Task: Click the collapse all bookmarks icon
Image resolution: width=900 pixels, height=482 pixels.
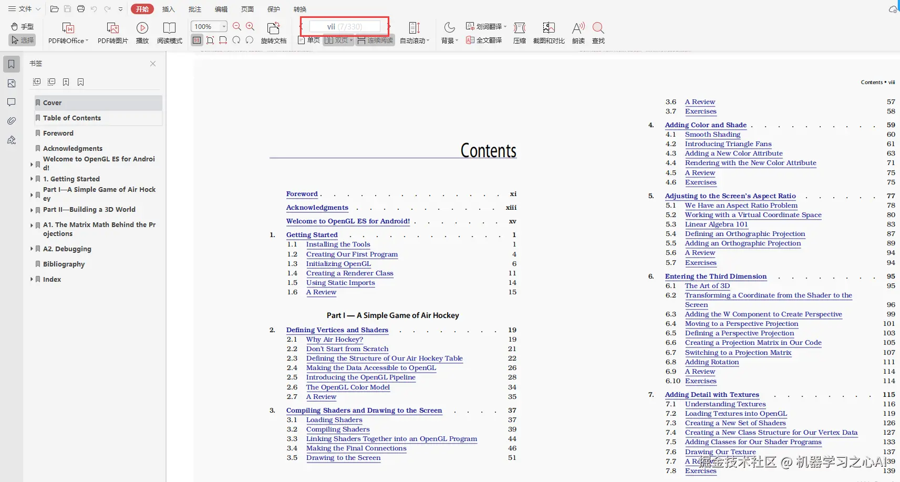Action: 51,81
